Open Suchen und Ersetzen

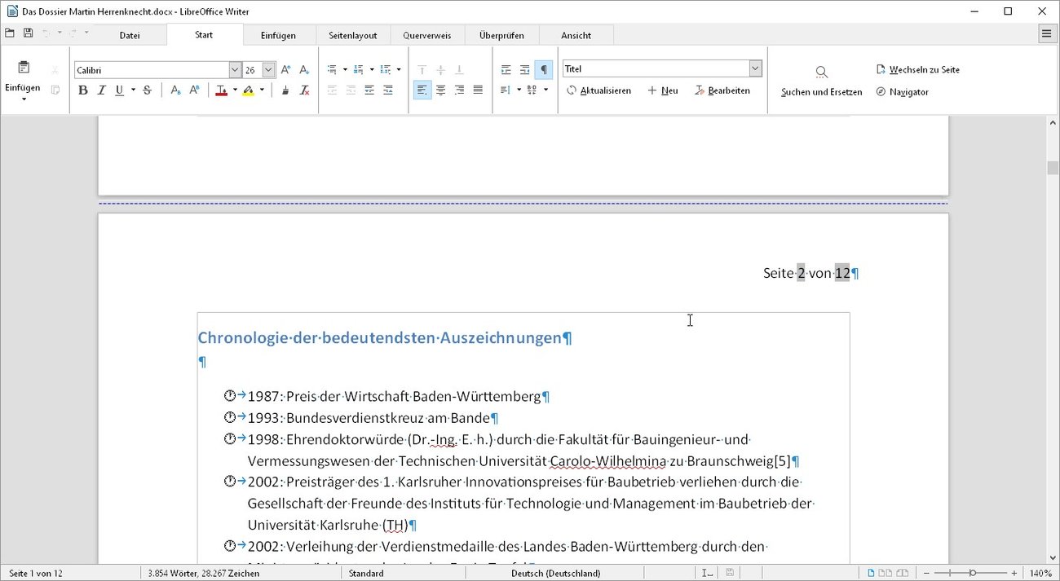(819, 81)
